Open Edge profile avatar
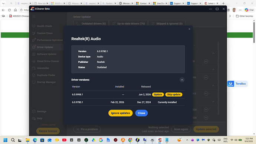 click(234, 10)
